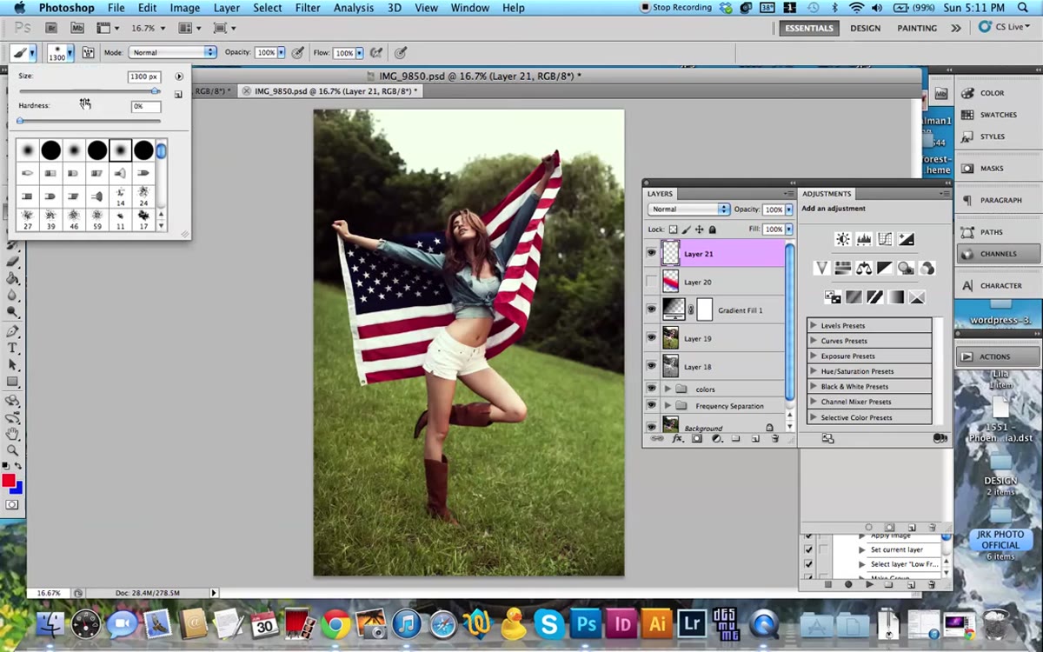Add a layer mask from Layers panel
This screenshot has height=652, width=1043.
pos(697,439)
